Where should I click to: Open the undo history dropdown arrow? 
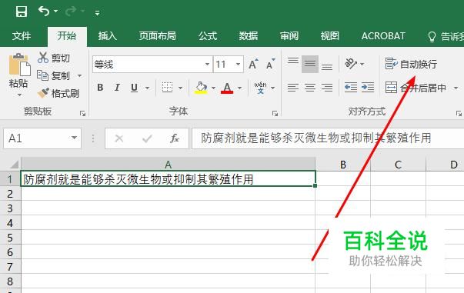pos(56,12)
